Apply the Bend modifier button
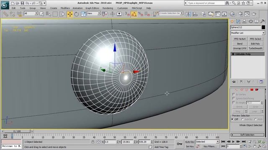The width and height of the screenshot is (268, 150). 240,44
